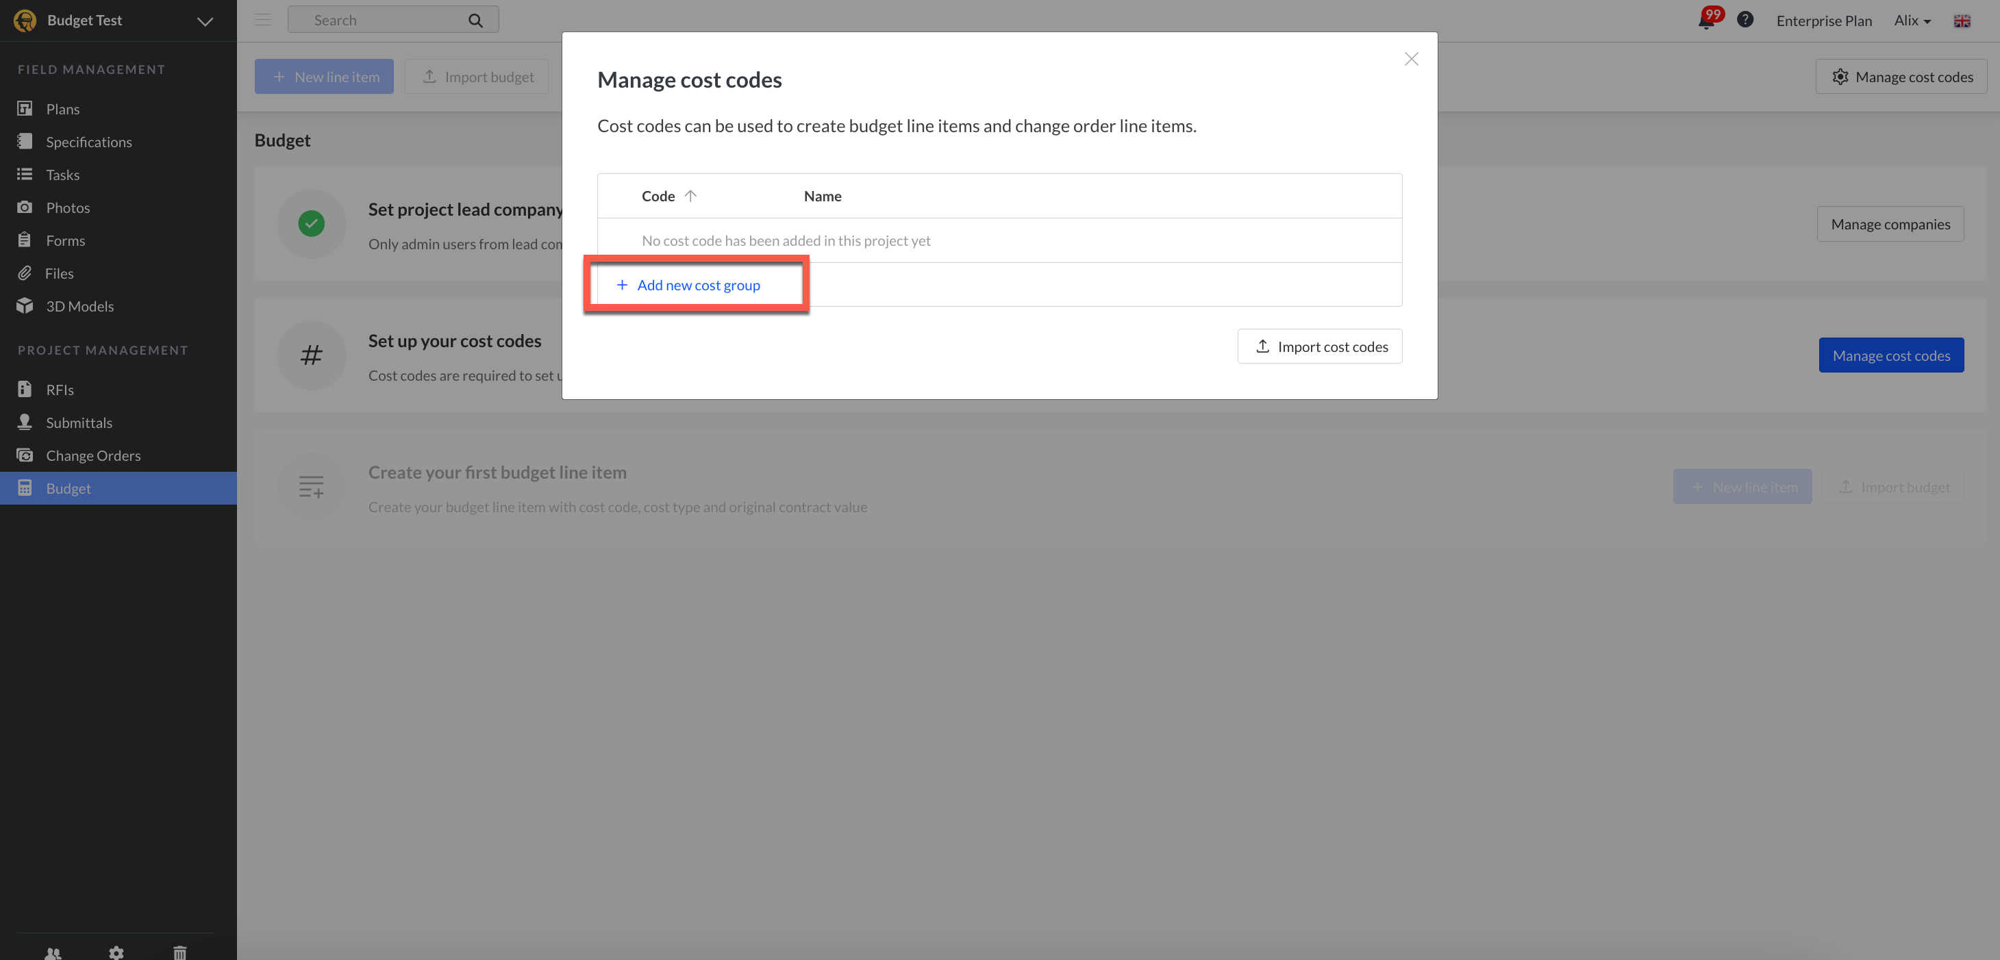Click the trash bin icon in sidebar
2000x960 pixels.
[x=179, y=952]
